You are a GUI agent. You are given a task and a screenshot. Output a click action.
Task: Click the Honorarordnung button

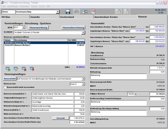38,27
